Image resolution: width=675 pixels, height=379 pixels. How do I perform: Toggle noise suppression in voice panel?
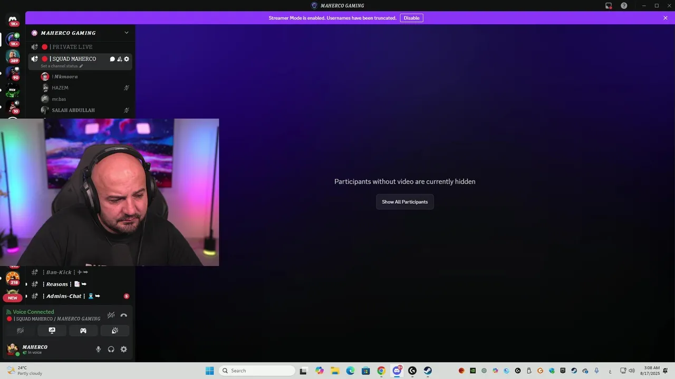click(111, 315)
